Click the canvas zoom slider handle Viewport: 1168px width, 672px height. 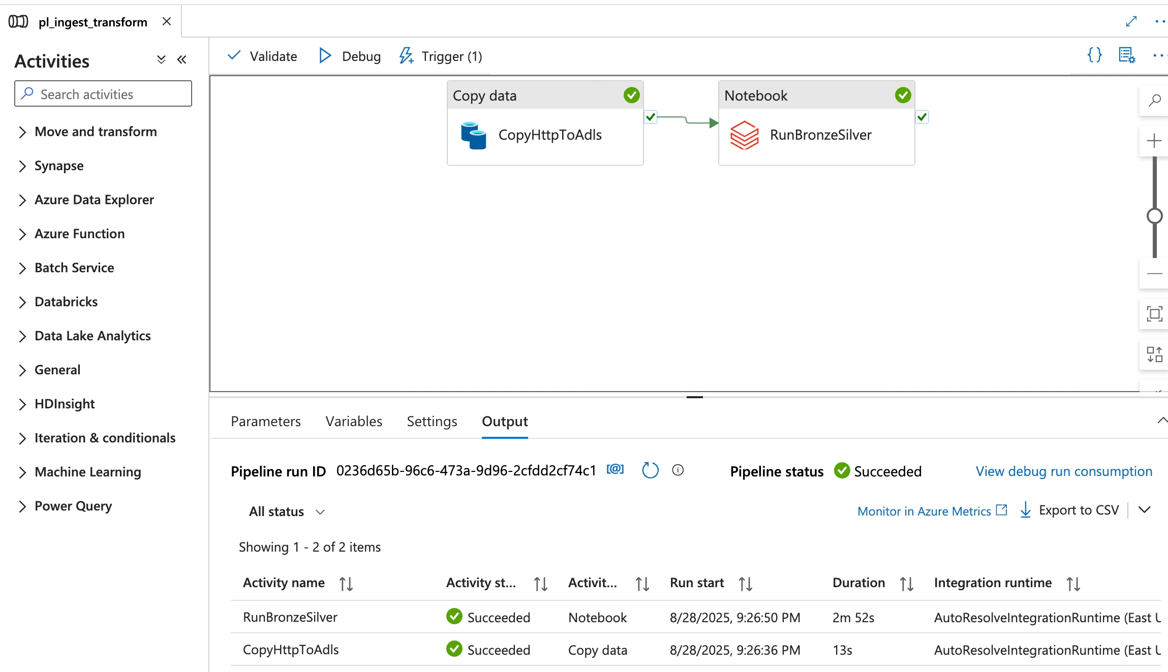click(1154, 216)
